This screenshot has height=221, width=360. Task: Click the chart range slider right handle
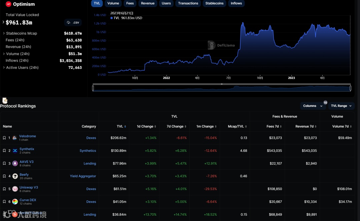click(350, 88)
